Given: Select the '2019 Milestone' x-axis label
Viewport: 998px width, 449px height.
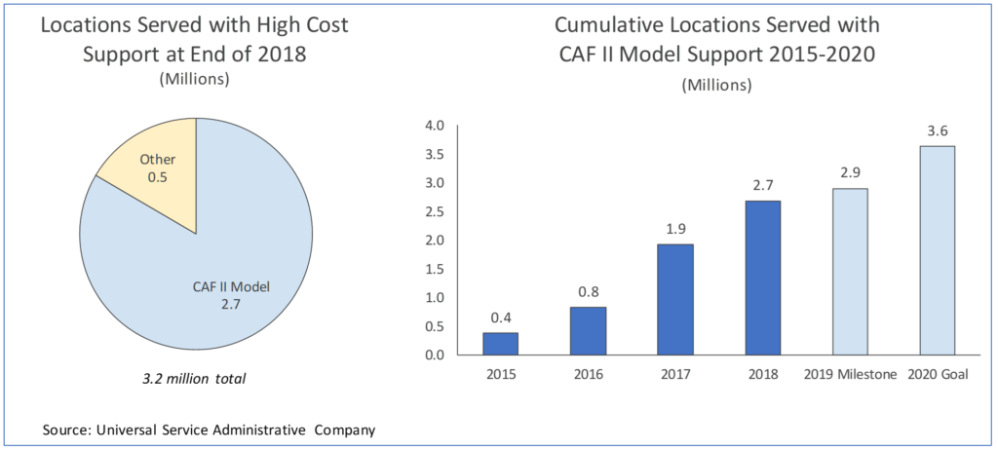Looking at the screenshot, I should point(850,374).
